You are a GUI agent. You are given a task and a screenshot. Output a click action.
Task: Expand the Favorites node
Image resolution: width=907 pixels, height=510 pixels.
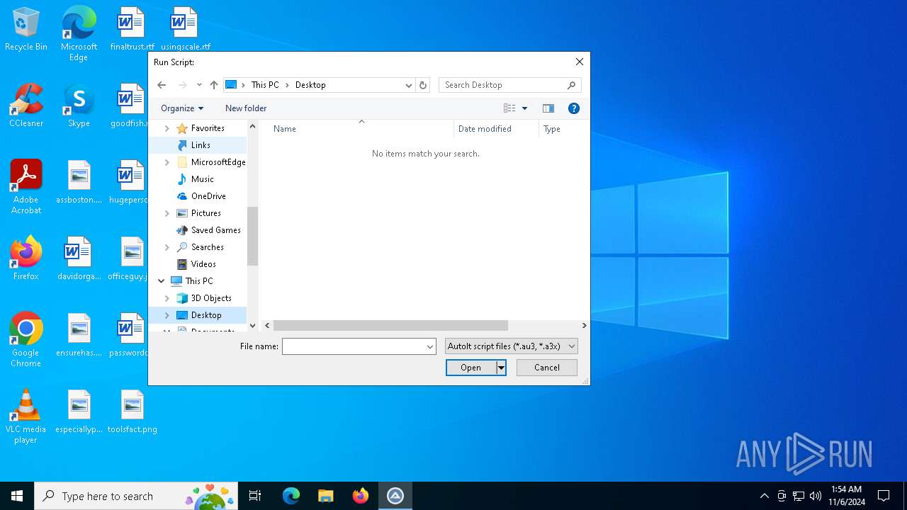pos(167,128)
